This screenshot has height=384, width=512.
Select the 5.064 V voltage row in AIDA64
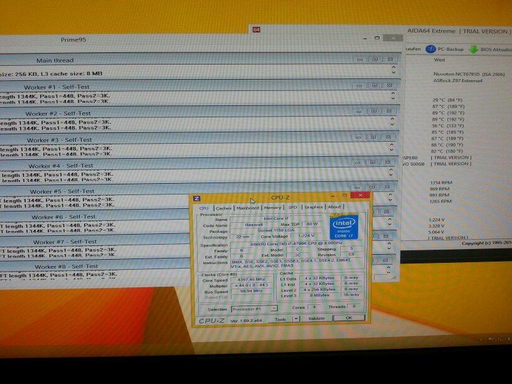coord(436,232)
